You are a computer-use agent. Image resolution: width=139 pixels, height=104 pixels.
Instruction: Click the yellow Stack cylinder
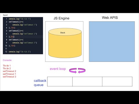pos(65,43)
